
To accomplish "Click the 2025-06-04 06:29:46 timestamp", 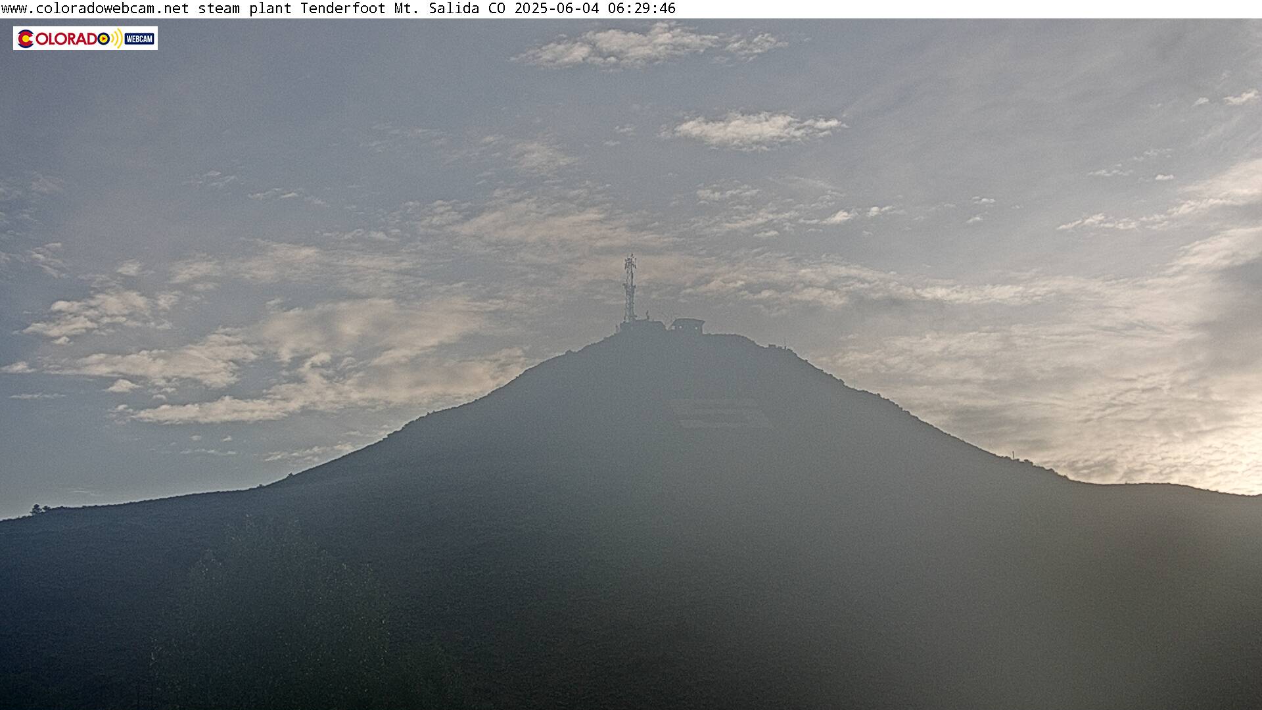I will point(595,9).
